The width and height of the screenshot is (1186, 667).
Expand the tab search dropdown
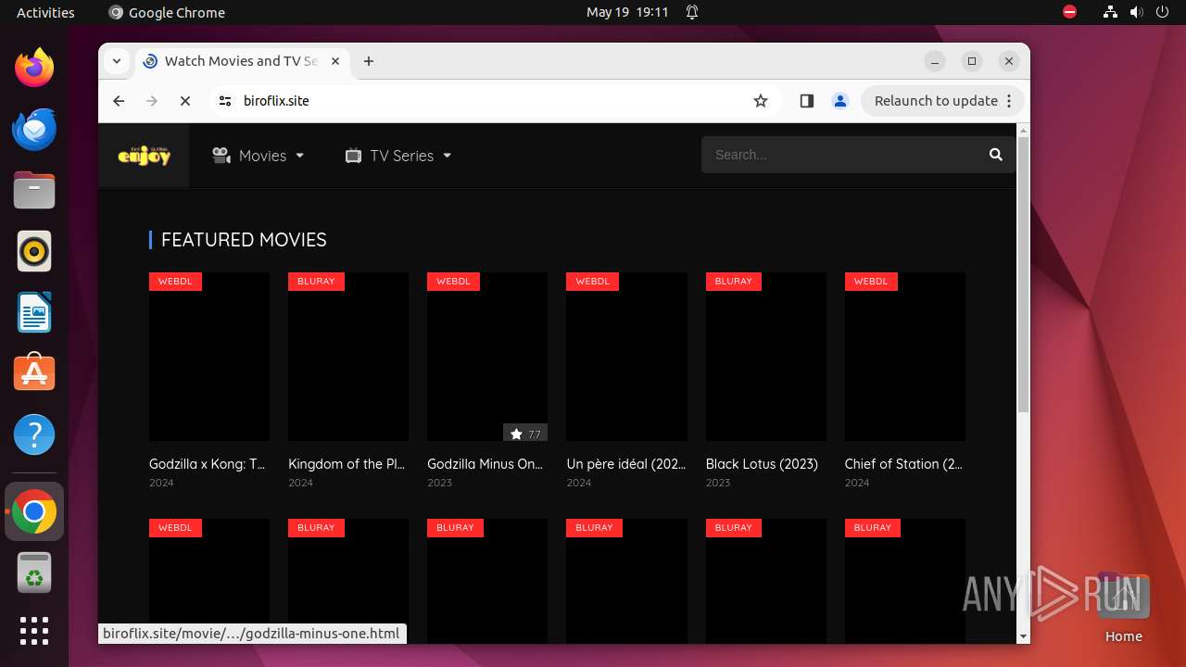tap(117, 61)
